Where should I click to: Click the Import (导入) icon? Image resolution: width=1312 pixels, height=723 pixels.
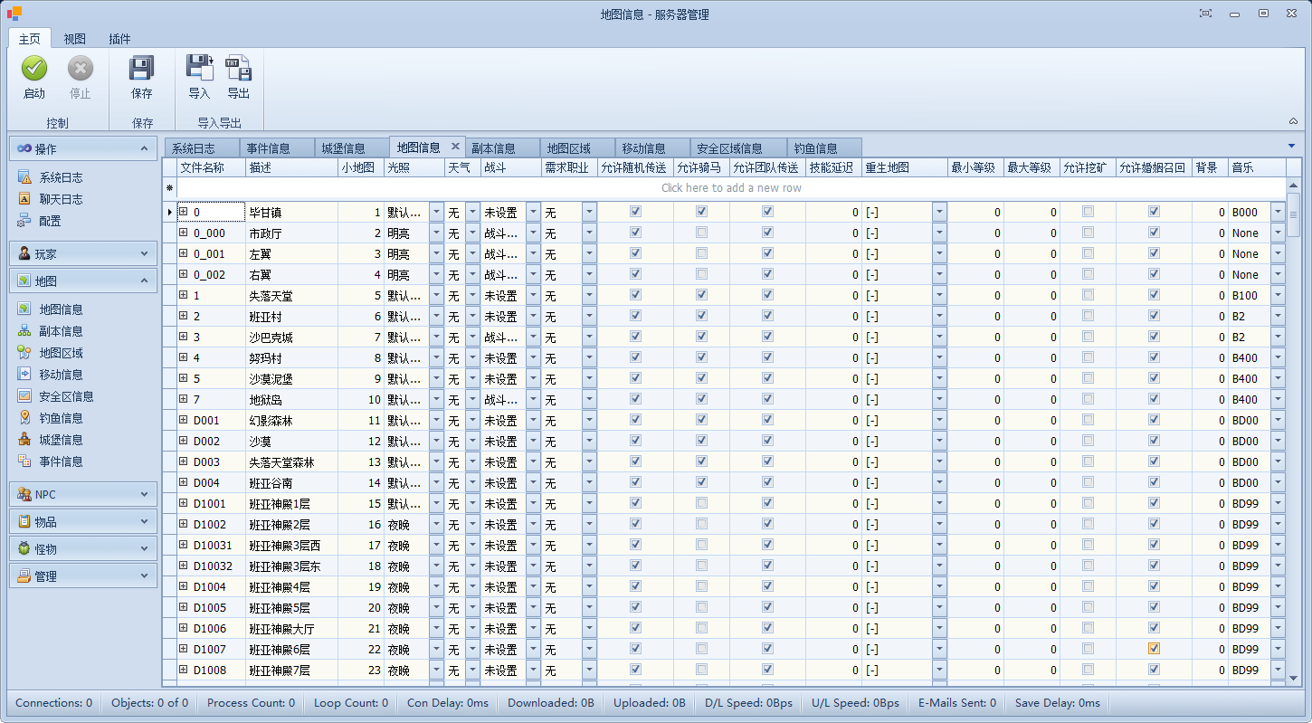click(199, 69)
